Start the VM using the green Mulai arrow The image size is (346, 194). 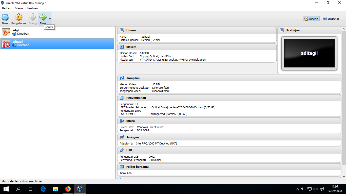pyautogui.click(x=43, y=18)
